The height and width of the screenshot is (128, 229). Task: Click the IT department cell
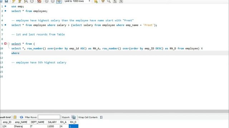[x=38, y=126]
